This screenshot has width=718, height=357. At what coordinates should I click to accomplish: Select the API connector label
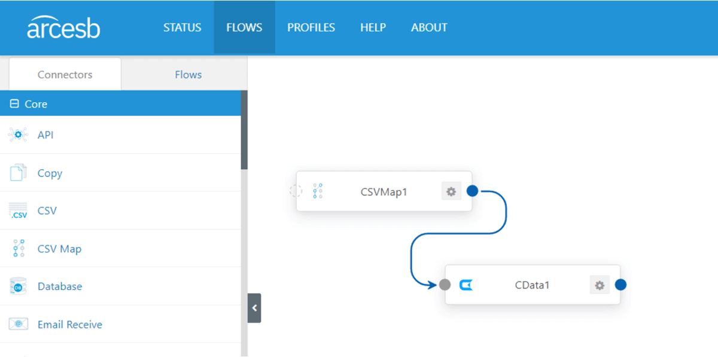click(x=45, y=135)
